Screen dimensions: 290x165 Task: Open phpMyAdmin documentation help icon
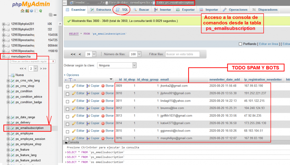(x=31, y=11)
